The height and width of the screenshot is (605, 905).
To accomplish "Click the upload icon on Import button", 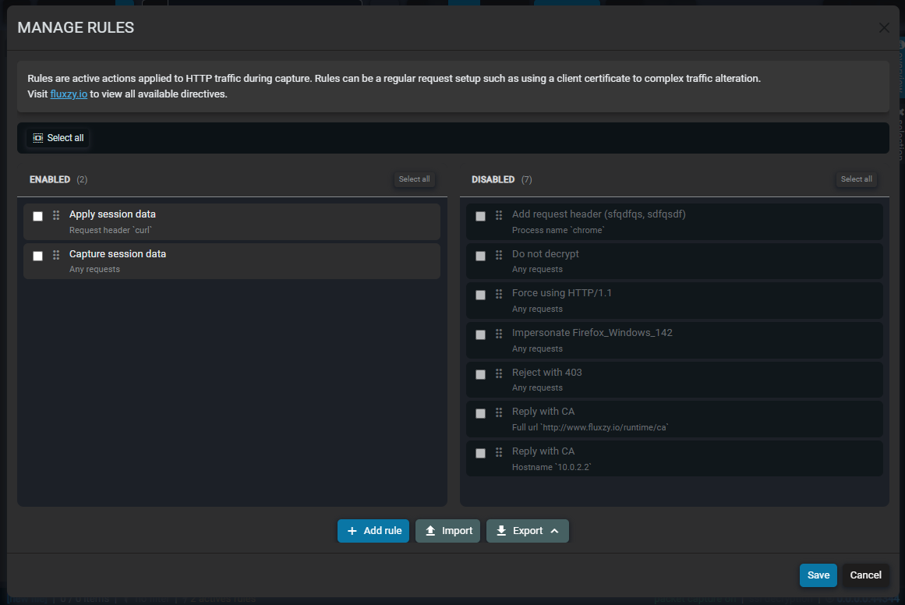I will click(x=431, y=531).
